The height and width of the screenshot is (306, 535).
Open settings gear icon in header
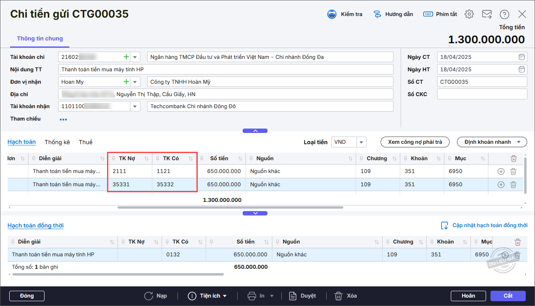[469, 14]
